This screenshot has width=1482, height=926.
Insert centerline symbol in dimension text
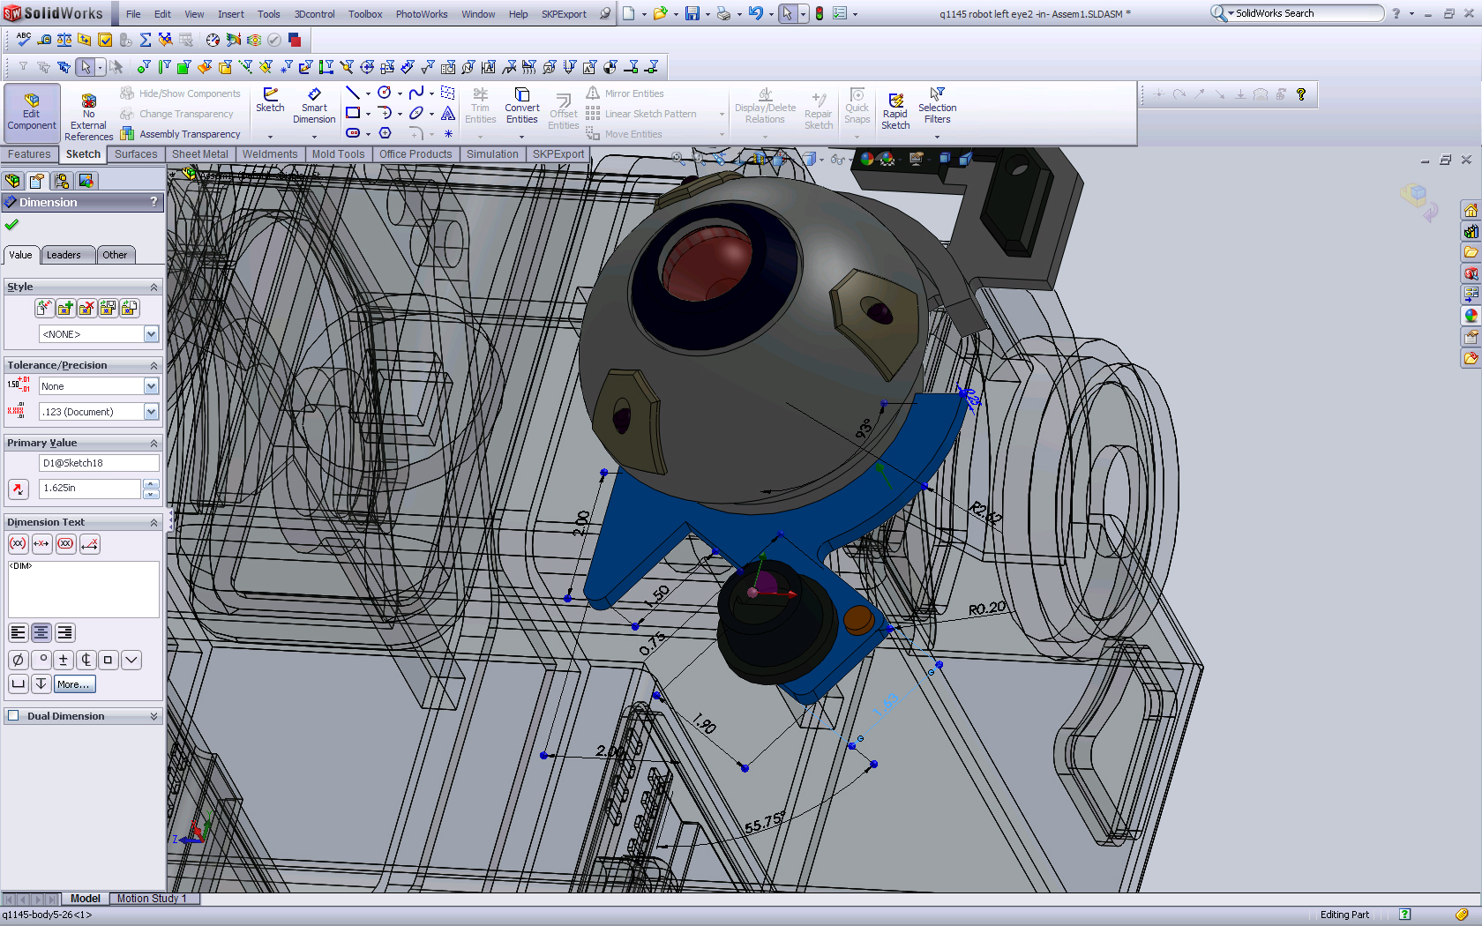(x=86, y=660)
